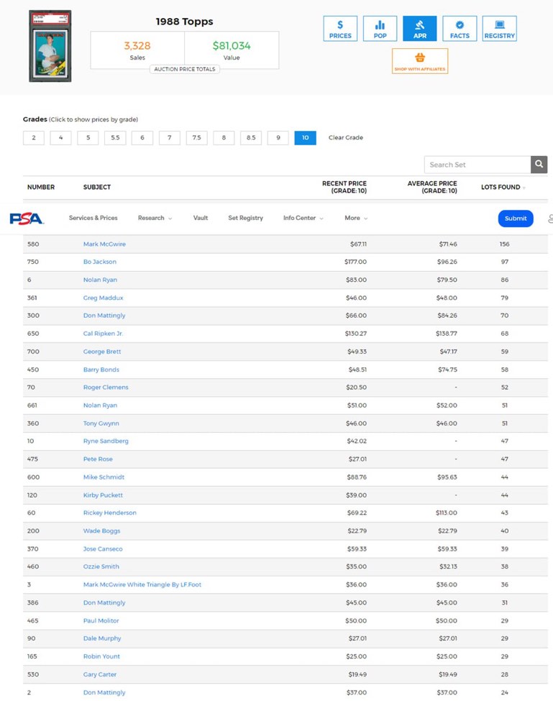The width and height of the screenshot is (553, 701).
Task: Open Set Registry menu item
Action: (x=245, y=218)
